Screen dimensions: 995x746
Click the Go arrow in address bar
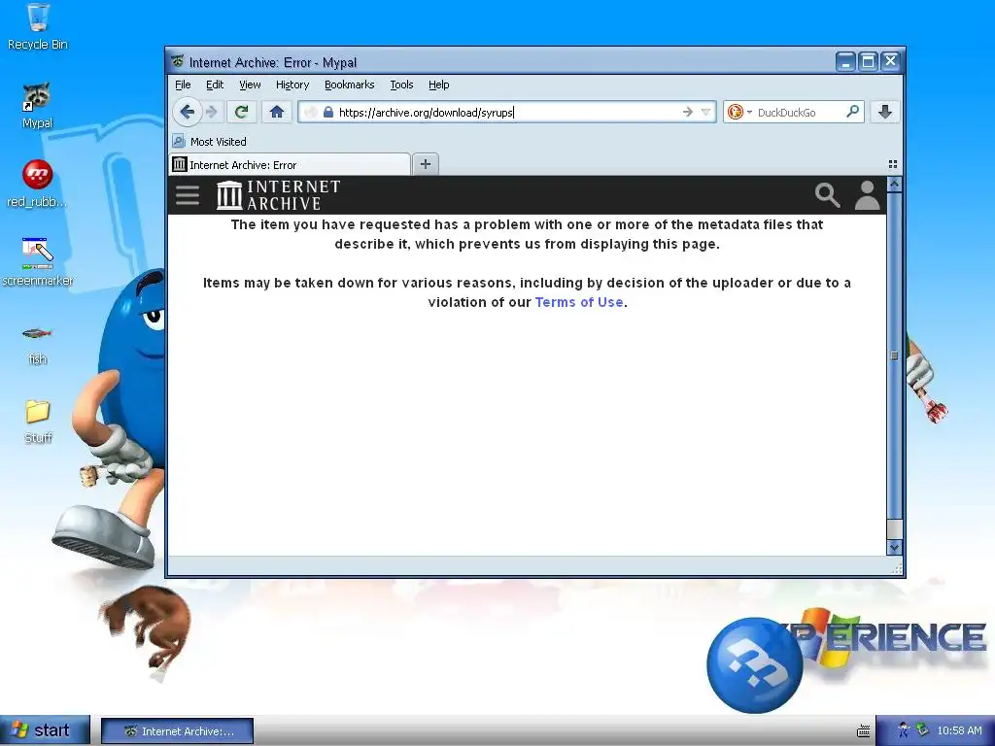(688, 113)
